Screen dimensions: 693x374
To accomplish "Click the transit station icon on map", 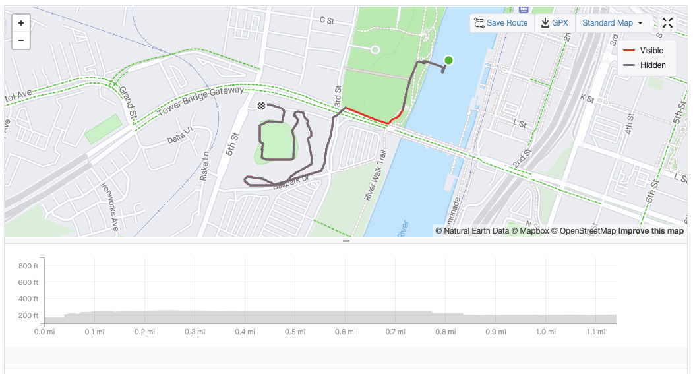I will (524, 9).
